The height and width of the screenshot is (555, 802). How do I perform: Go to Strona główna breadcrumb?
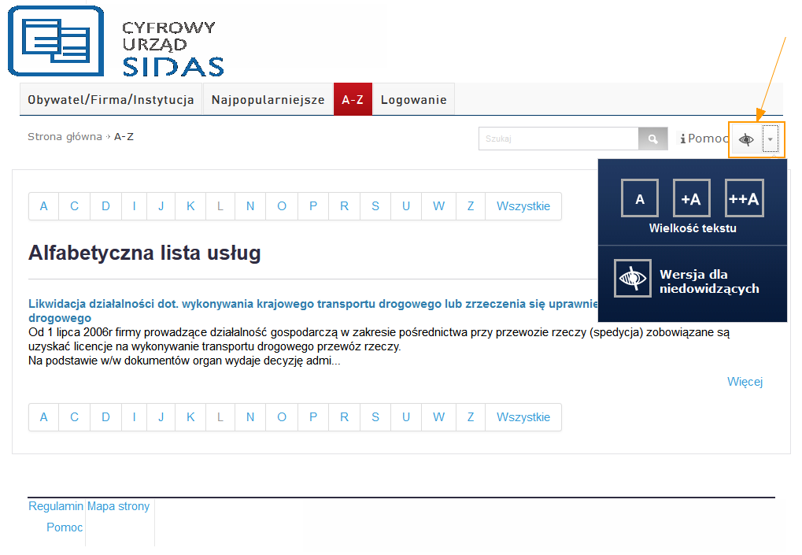pos(65,136)
